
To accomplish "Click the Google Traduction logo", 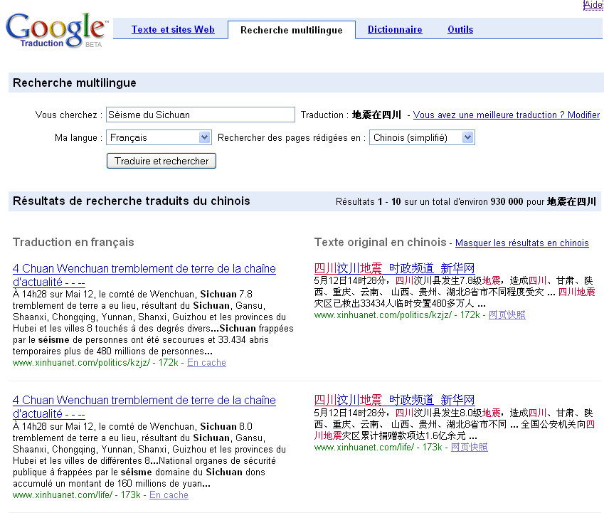I will (x=56, y=30).
